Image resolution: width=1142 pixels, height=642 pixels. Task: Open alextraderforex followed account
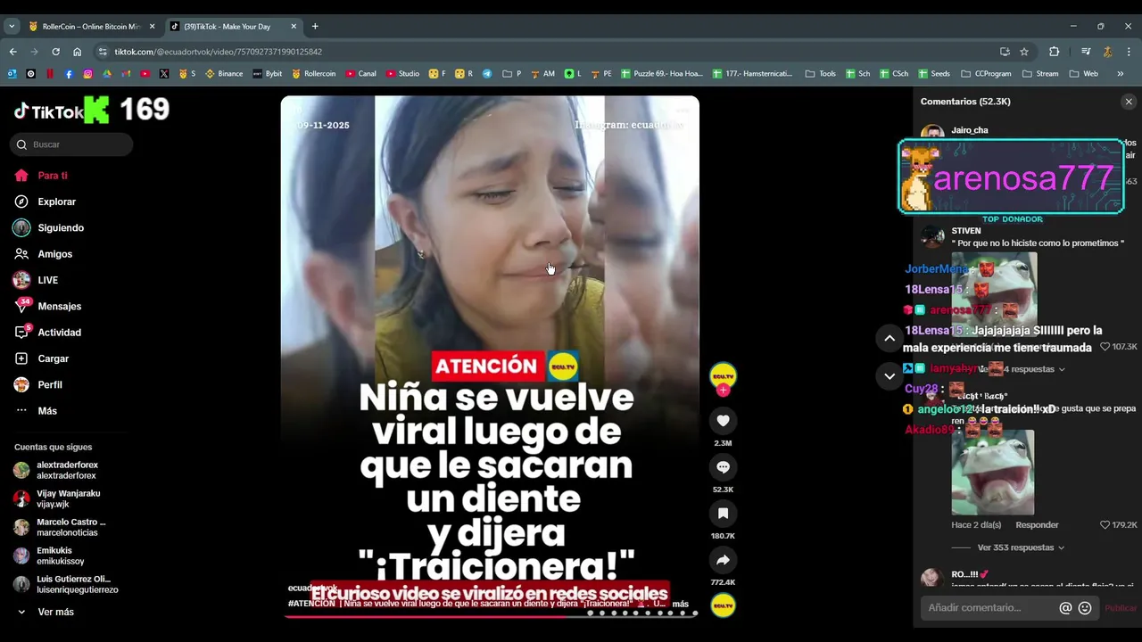click(67, 470)
